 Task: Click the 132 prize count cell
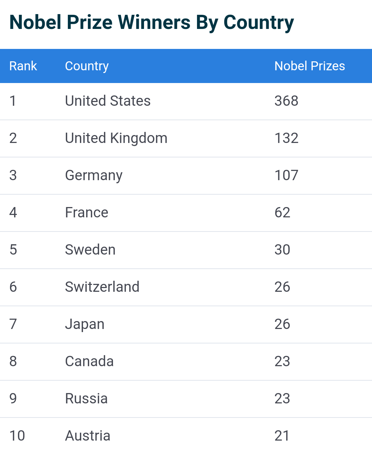tap(286, 138)
